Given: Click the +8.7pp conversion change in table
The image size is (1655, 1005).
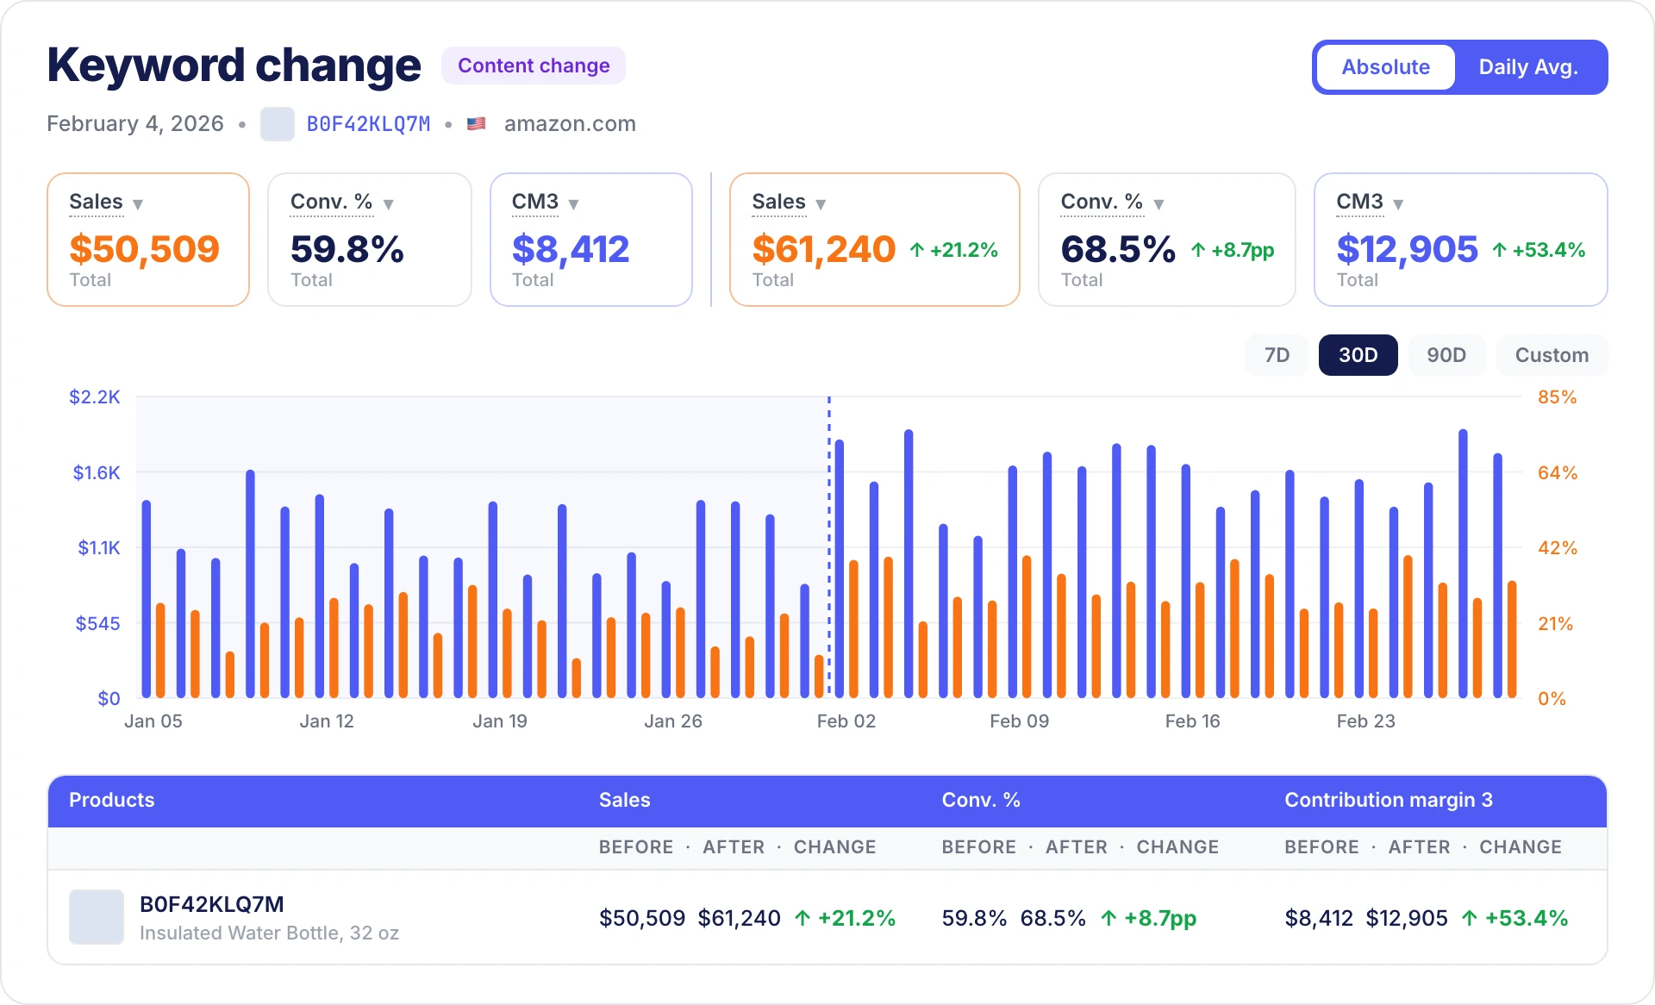Looking at the screenshot, I should point(1160,918).
